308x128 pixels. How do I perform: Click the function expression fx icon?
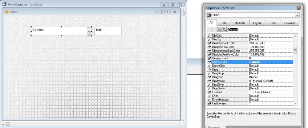[x=219, y=30]
